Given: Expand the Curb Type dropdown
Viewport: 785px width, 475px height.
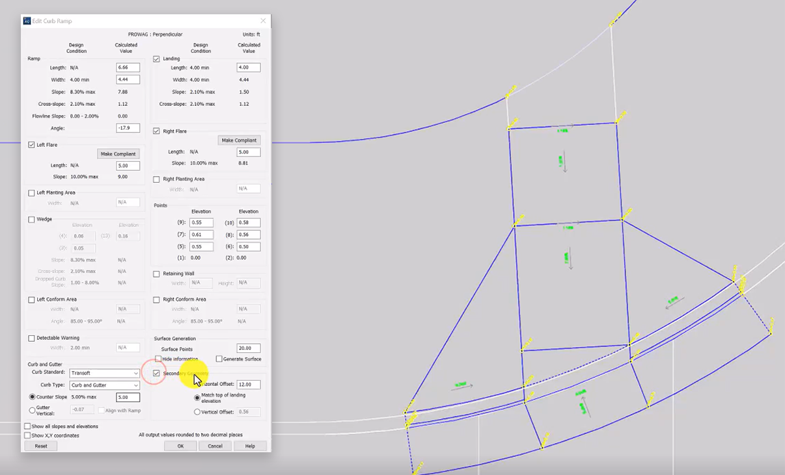Looking at the screenshot, I should tap(105, 385).
